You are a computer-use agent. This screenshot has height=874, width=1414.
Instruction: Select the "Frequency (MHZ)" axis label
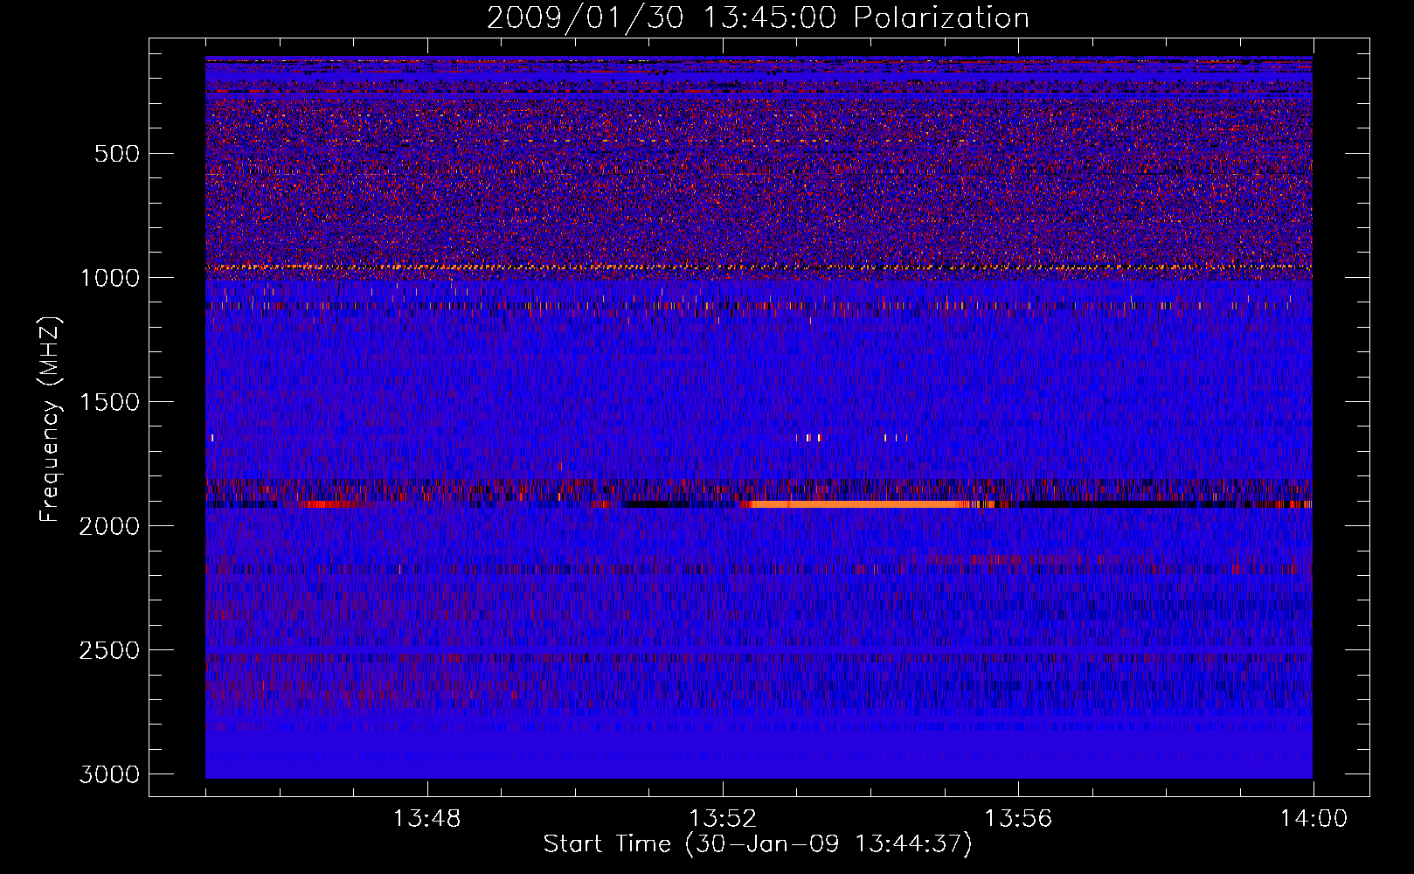[51, 420]
